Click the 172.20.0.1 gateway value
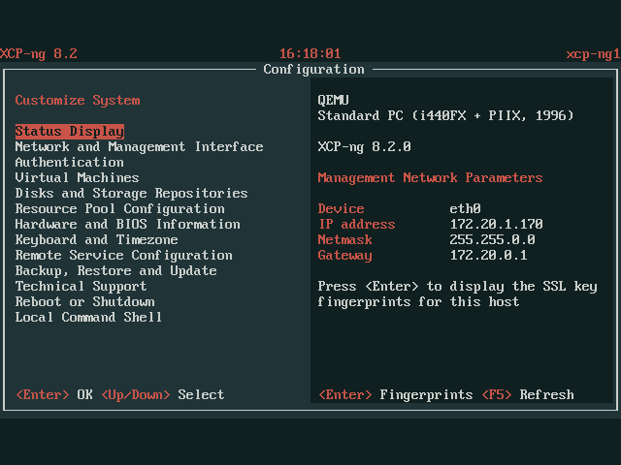The height and width of the screenshot is (465, 621). point(488,255)
